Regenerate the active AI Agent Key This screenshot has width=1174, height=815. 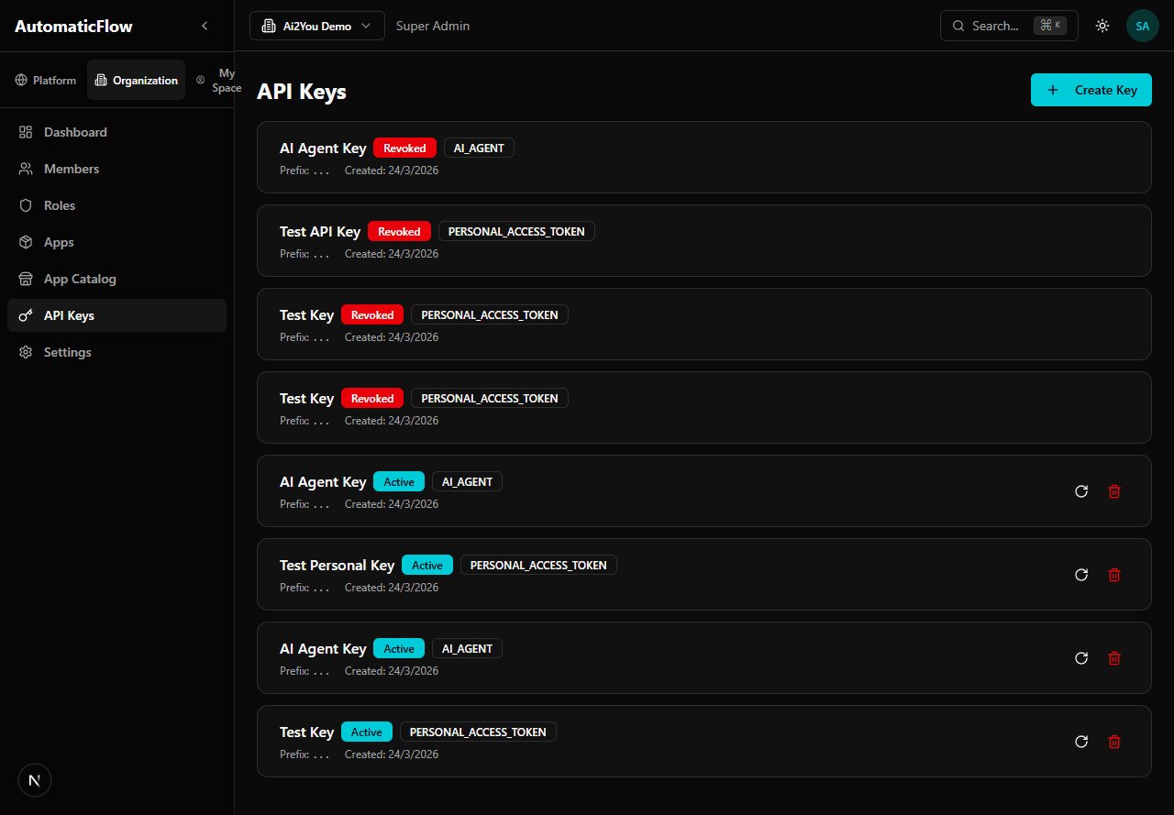(1081, 491)
